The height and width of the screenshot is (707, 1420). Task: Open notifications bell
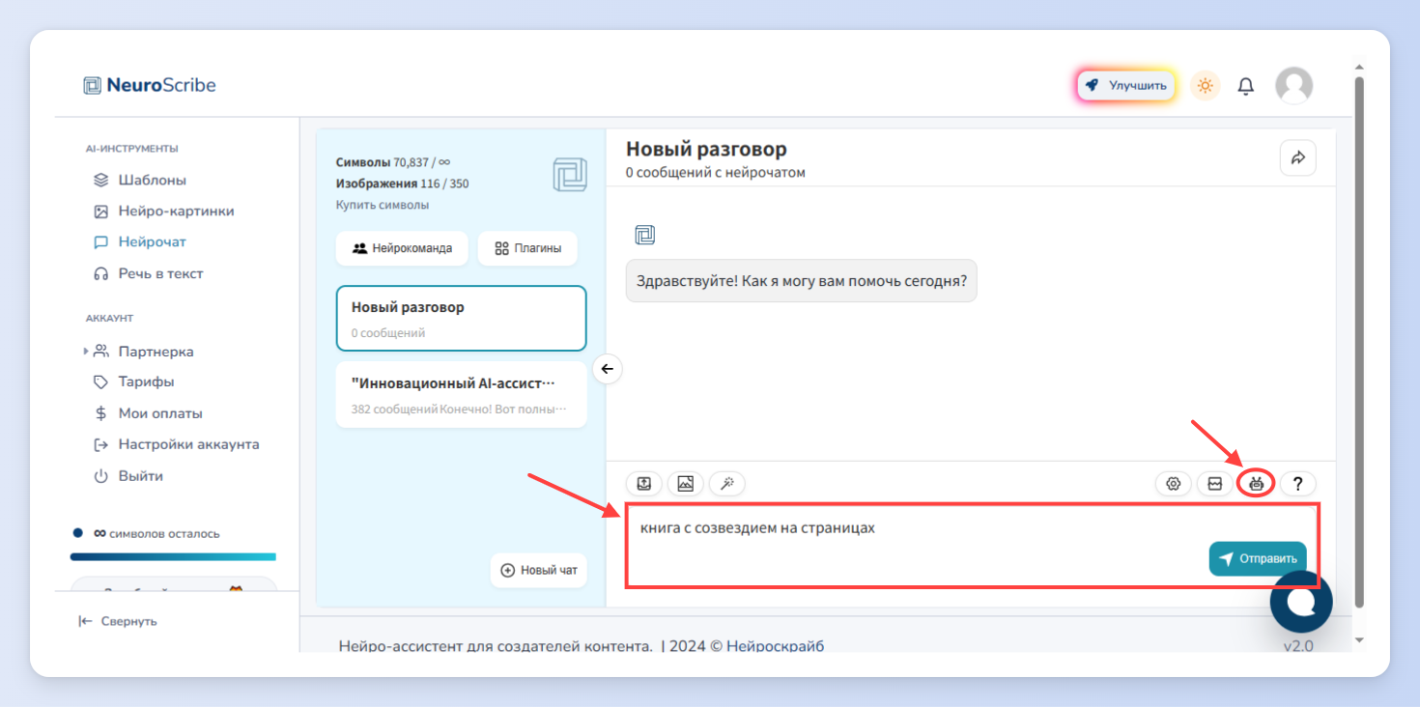tap(1246, 86)
